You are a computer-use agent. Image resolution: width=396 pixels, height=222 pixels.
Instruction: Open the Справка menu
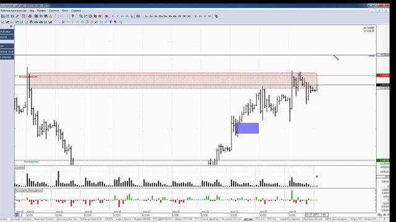(x=76, y=10)
